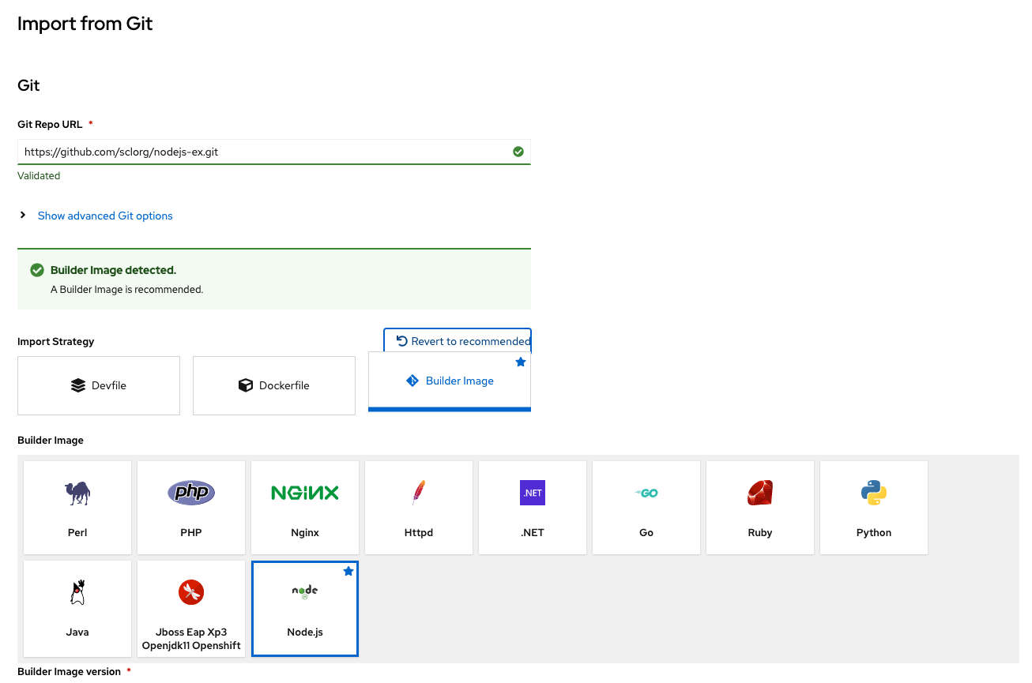Viewport: 1032px width, 683px height.
Task: Click the chevron beside advanced Git options
Action: 23,215
